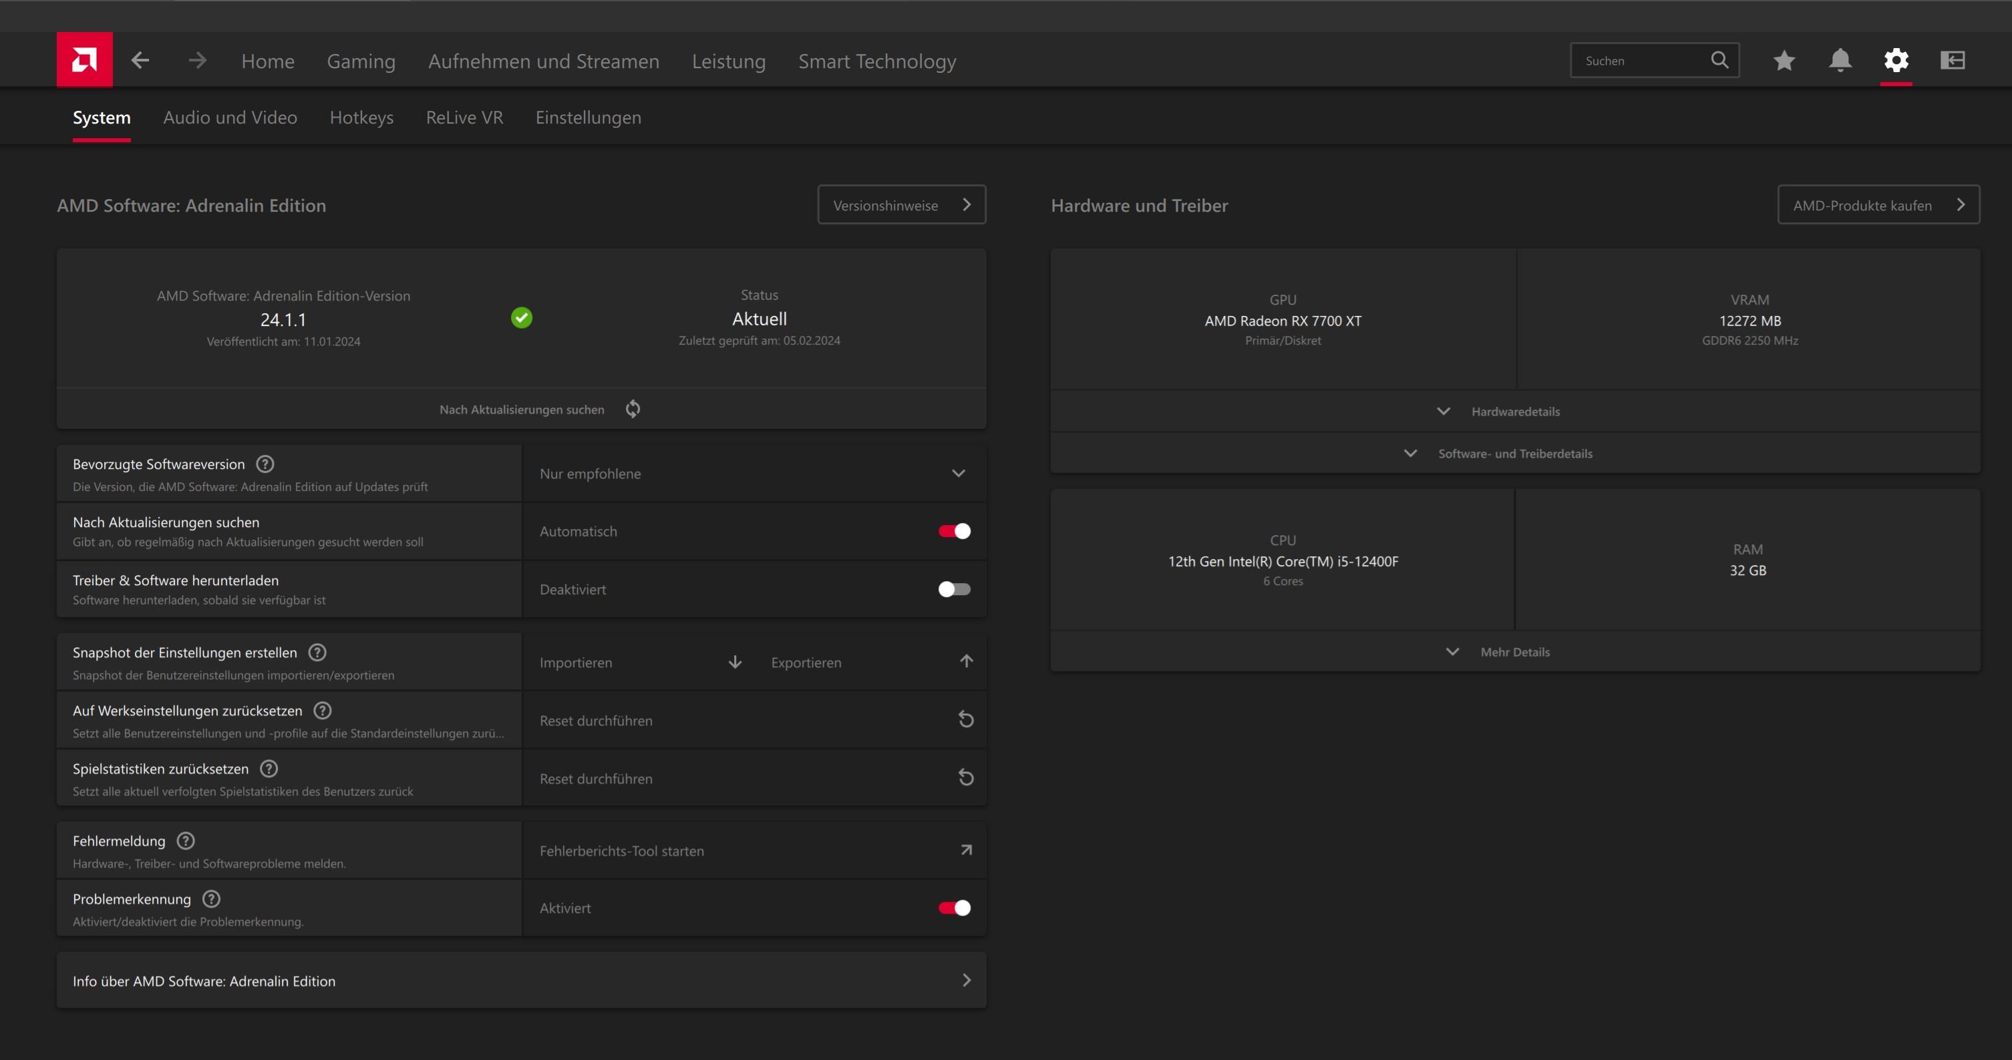Click the Aktuell status text
This screenshot has height=1060, width=2012.
point(760,319)
